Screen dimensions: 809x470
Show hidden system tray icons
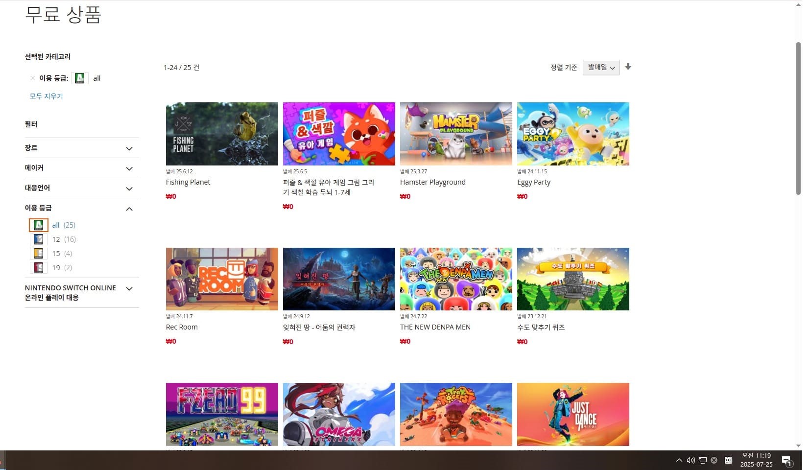point(679,460)
